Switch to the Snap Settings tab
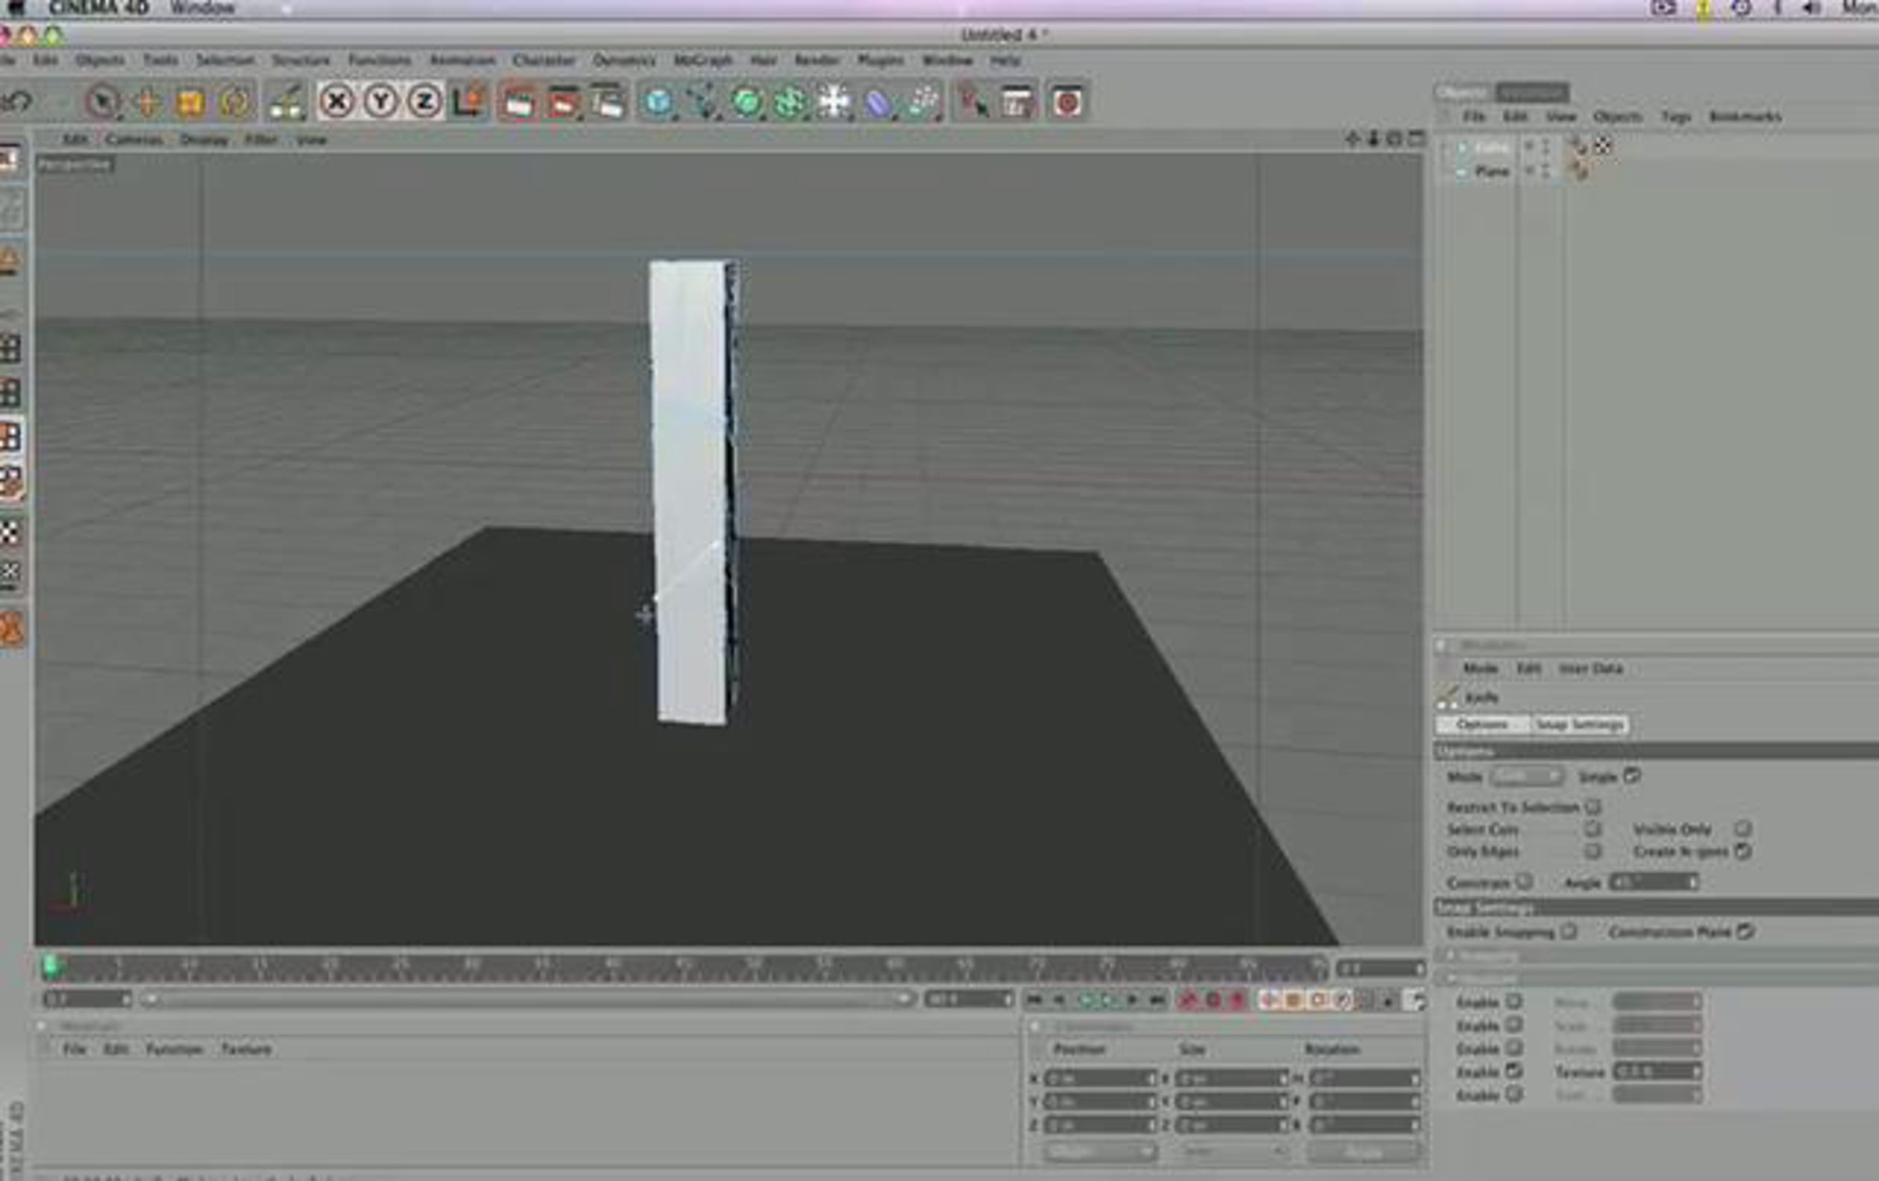The width and height of the screenshot is (1879, 1181). click(1579, 724)
